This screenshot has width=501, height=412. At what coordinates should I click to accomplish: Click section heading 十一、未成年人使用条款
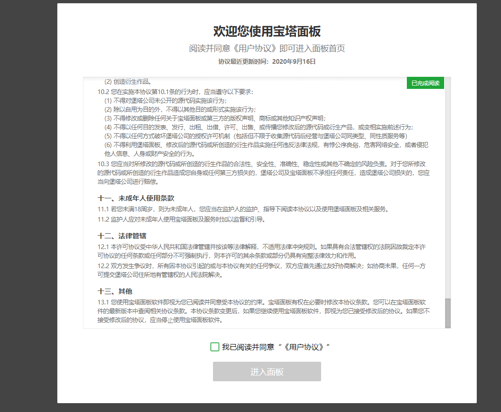[x=136, y=198]
